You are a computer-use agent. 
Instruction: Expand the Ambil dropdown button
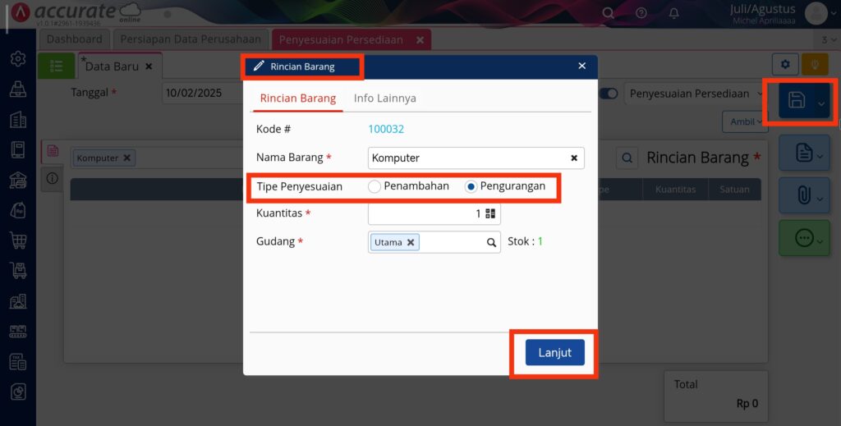(746, 121)
